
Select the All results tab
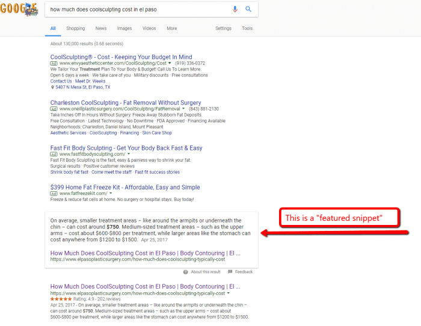click(53, 28)
